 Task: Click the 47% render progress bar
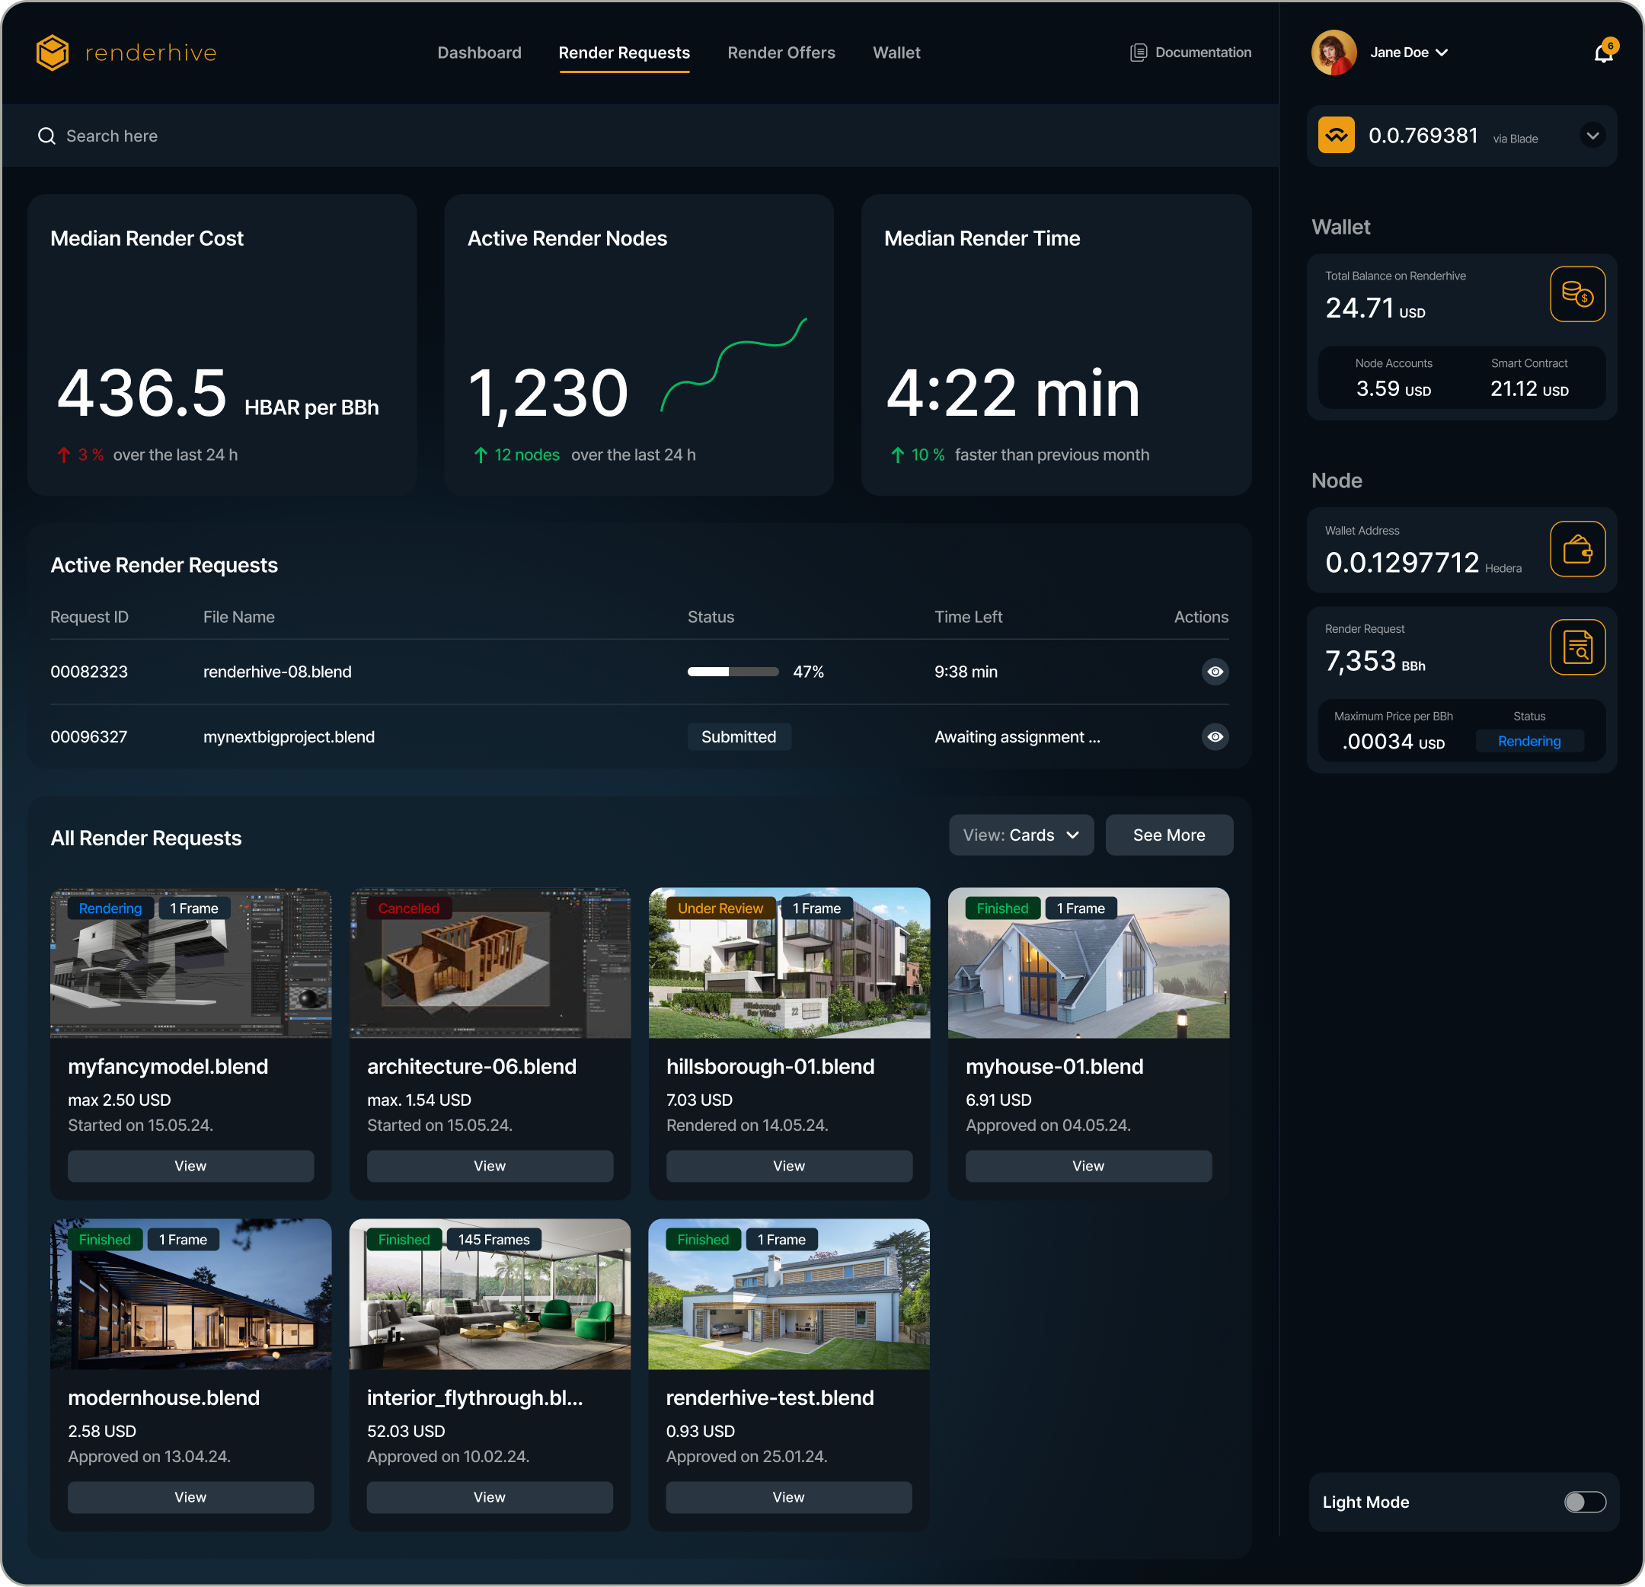pyautogui.click(x=732, y=672)
